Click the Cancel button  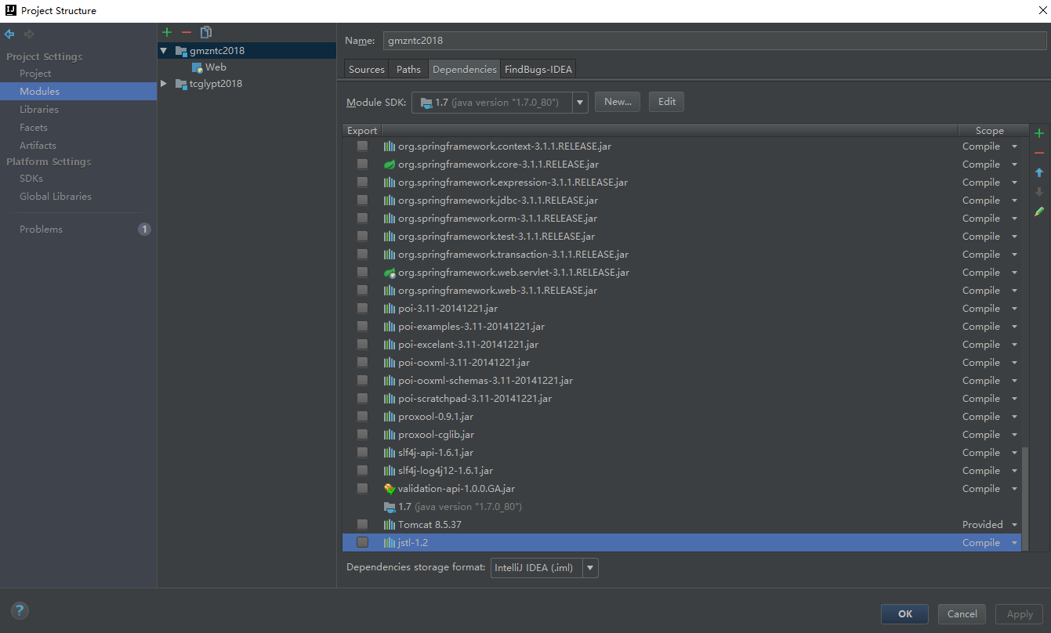[962, 614]
